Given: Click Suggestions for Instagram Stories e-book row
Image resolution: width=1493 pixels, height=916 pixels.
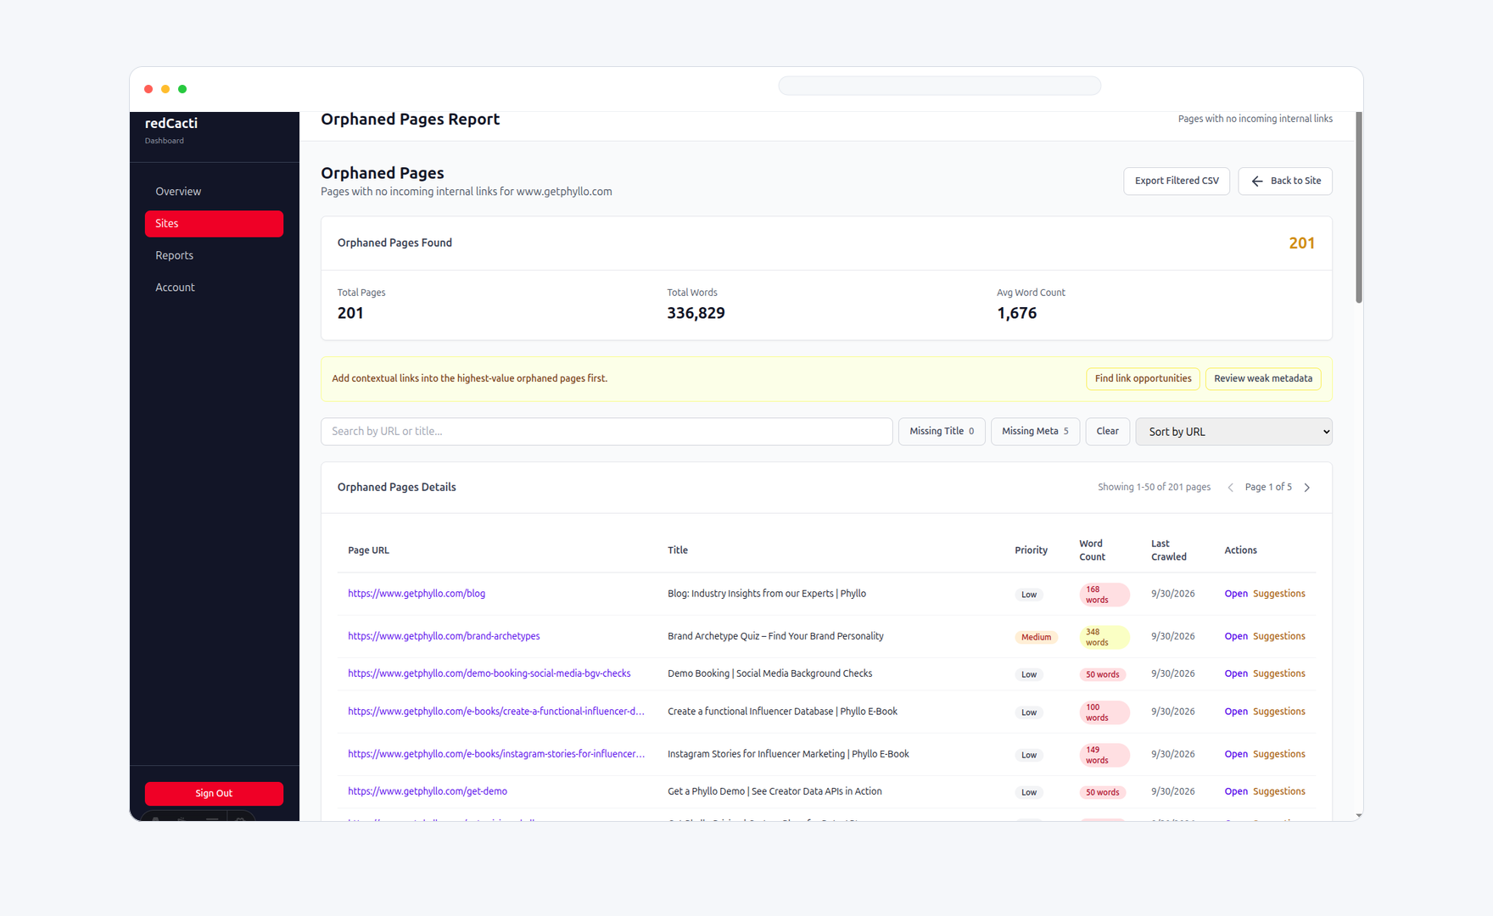Looking at the screenshot, I should point(1279,754).
